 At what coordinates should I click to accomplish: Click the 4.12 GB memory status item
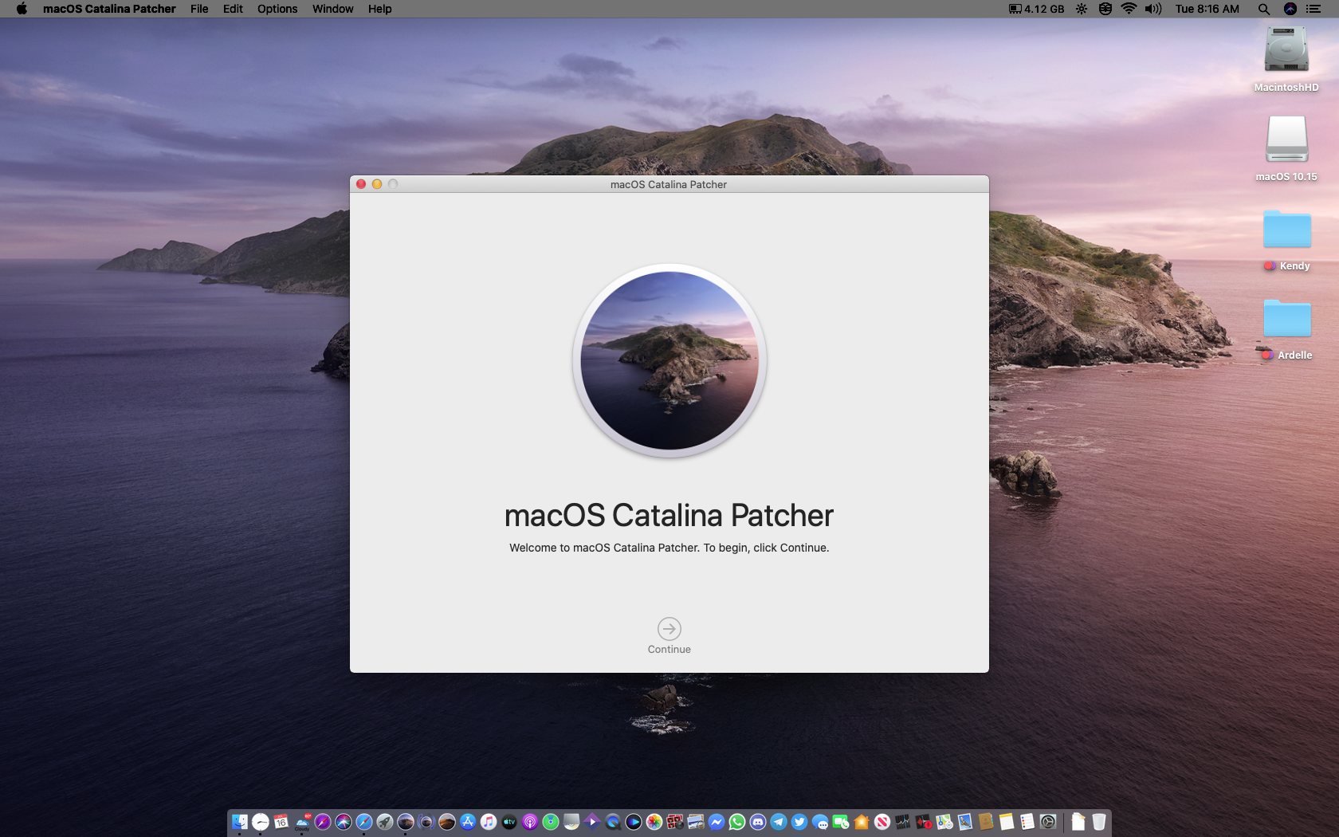point(1036,9)
